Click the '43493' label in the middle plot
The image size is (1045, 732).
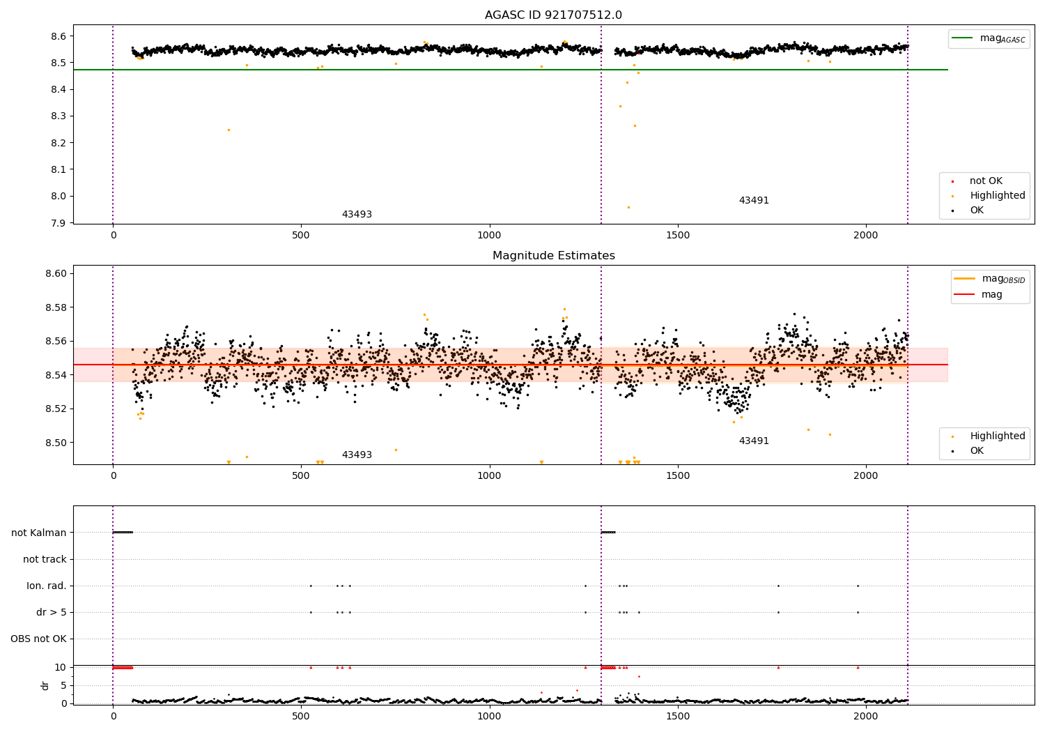[x=357, y=455]
